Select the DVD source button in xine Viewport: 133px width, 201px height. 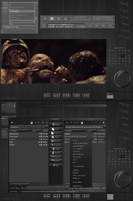[x=81, y=20]
